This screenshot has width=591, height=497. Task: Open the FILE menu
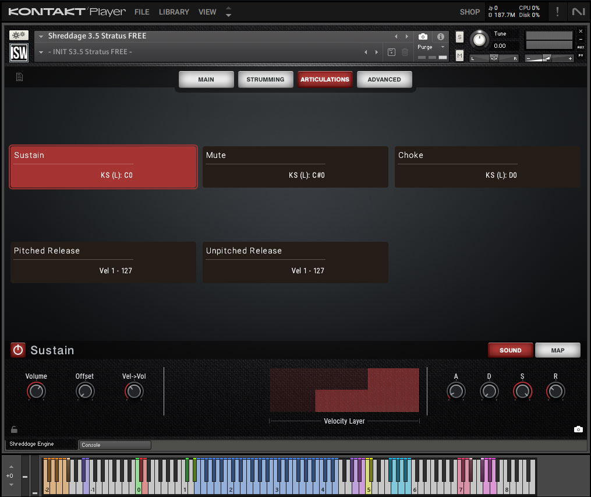tap(141, 12)
